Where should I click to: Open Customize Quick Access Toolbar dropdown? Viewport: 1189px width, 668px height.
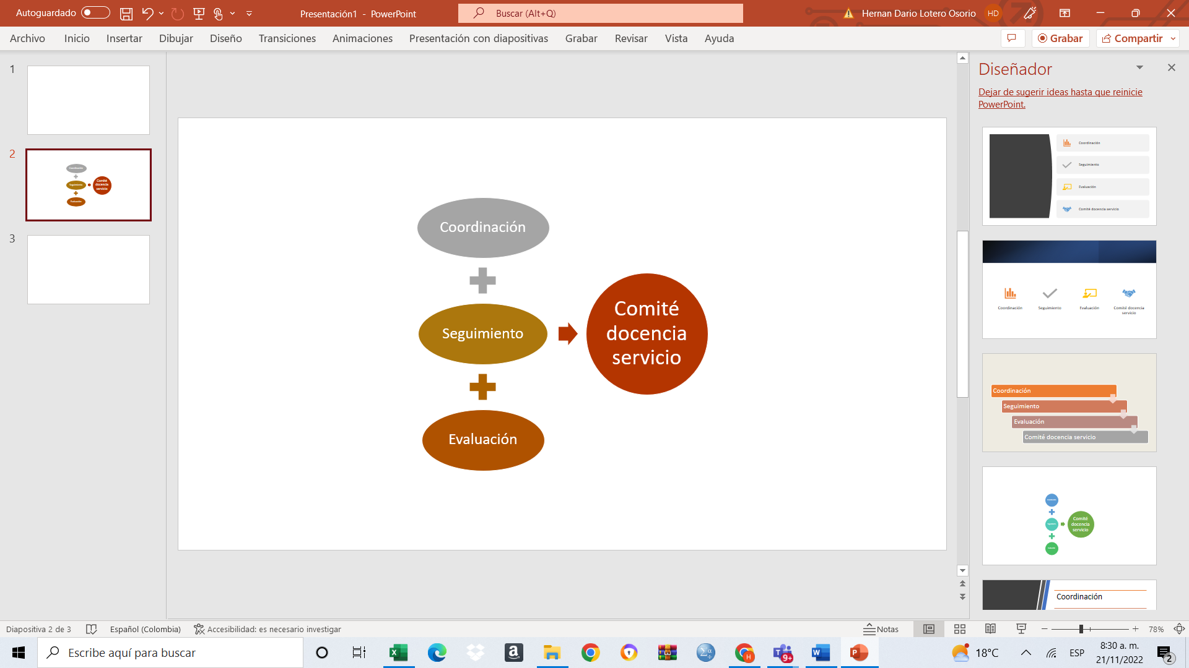249,13
